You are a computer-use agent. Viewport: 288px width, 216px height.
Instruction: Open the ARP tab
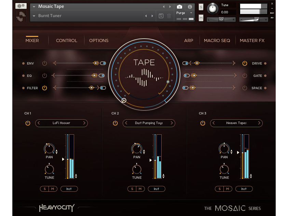point(189,40)
